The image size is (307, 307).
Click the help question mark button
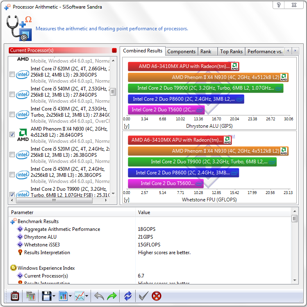click(x=279, y=5)
